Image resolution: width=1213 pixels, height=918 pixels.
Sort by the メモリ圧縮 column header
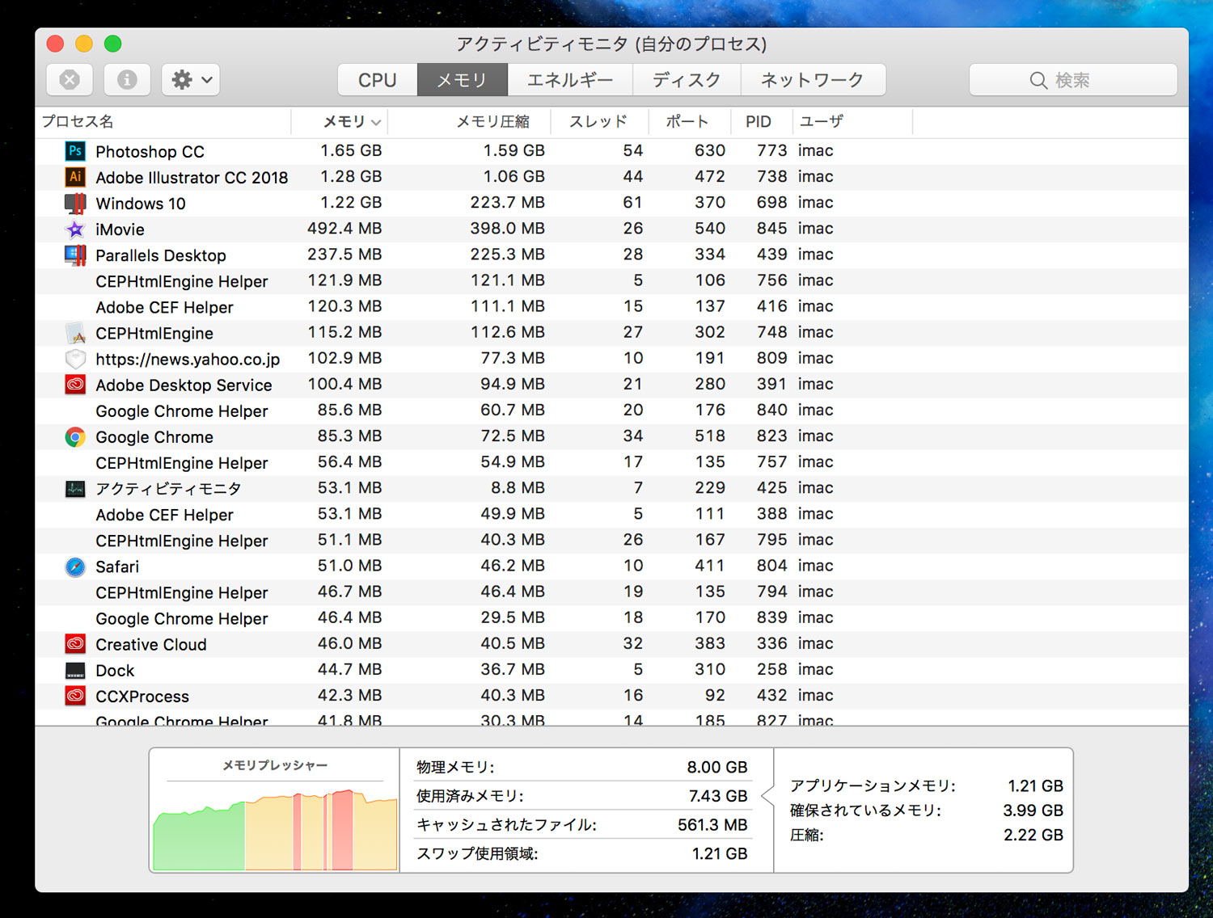pos(470,121)
